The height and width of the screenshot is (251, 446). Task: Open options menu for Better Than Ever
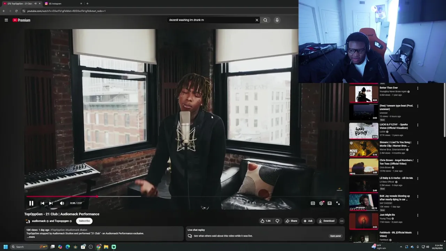[417, 88]
